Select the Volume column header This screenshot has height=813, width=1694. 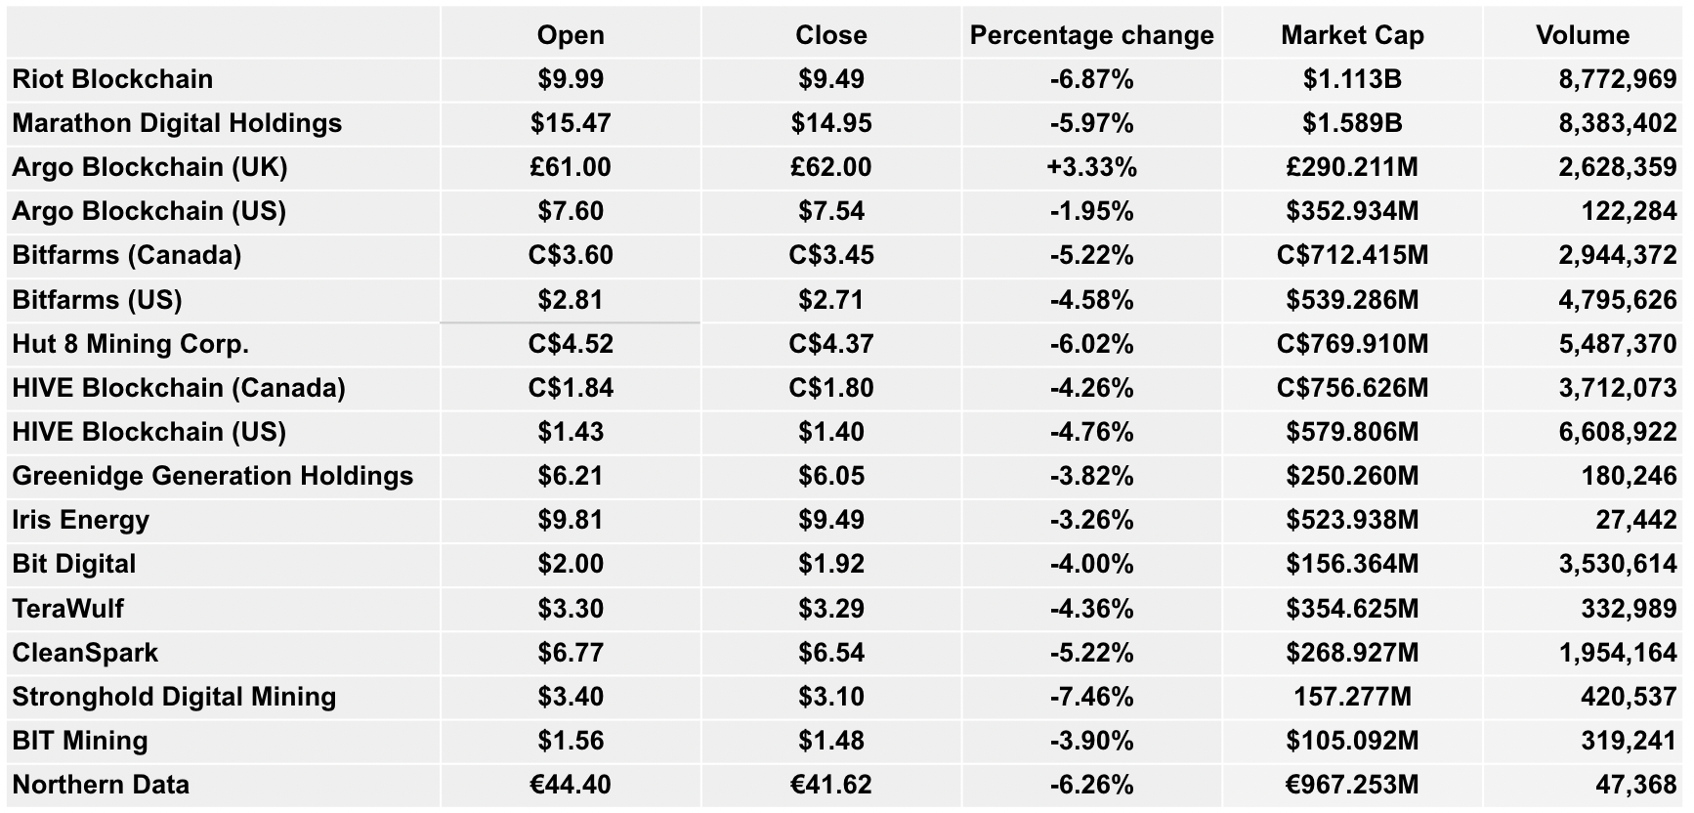tap(1583, 35)
